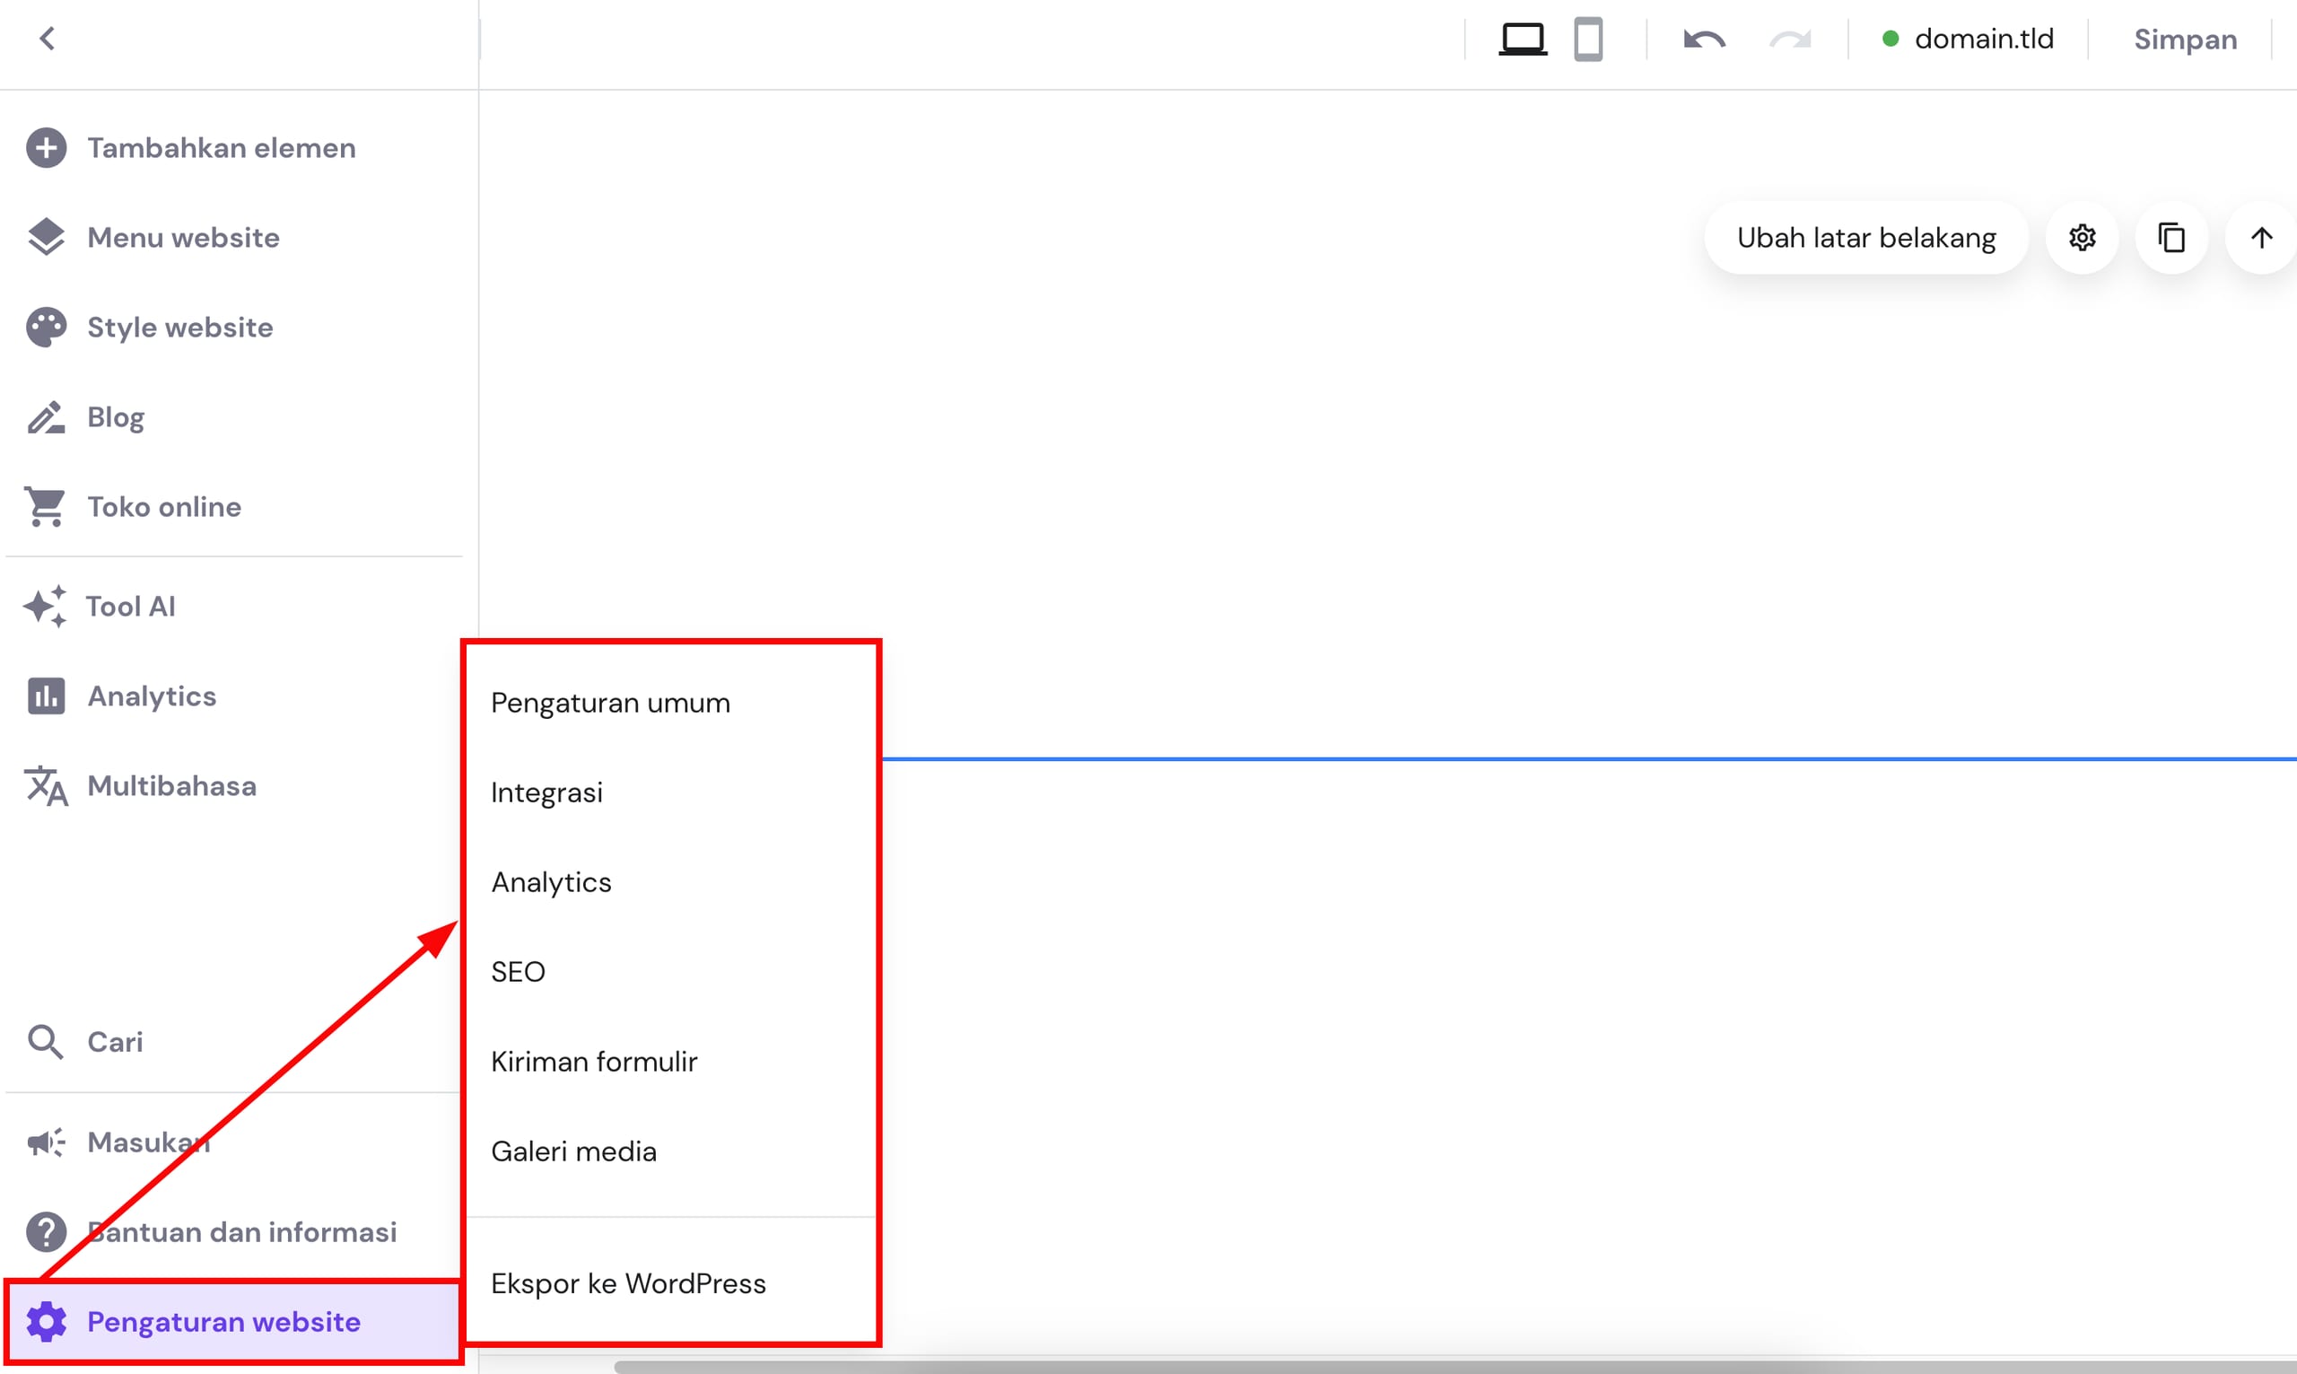Move section up with arrow icon
Viewport: 2297px width, 1374px height.
[x=2261, y=237]
